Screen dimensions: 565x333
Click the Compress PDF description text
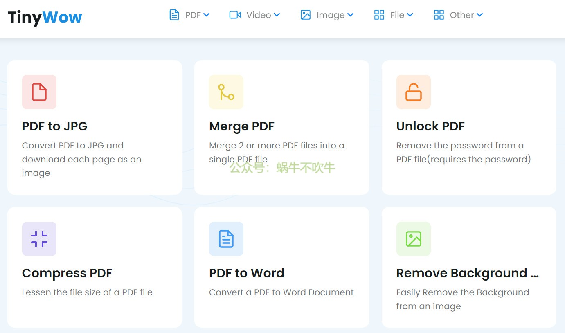click(87, 292)
